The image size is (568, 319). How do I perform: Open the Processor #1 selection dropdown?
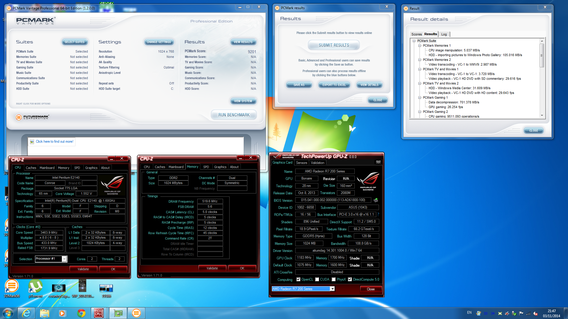pos(64,259)
